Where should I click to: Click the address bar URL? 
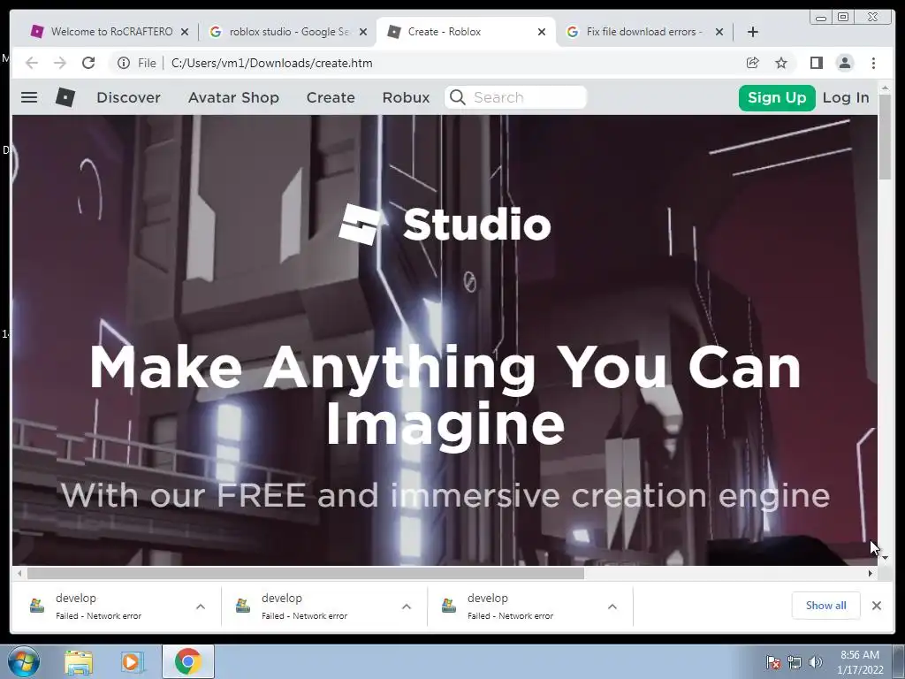tap(272, 63)
